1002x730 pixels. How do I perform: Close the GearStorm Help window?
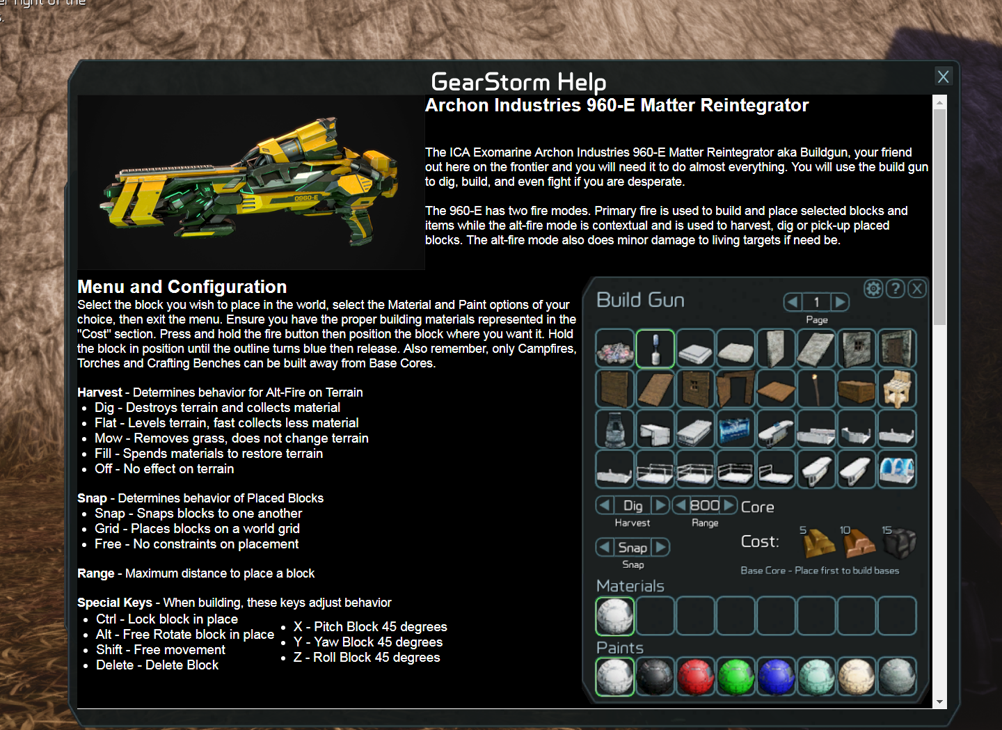tap(943, 77)
